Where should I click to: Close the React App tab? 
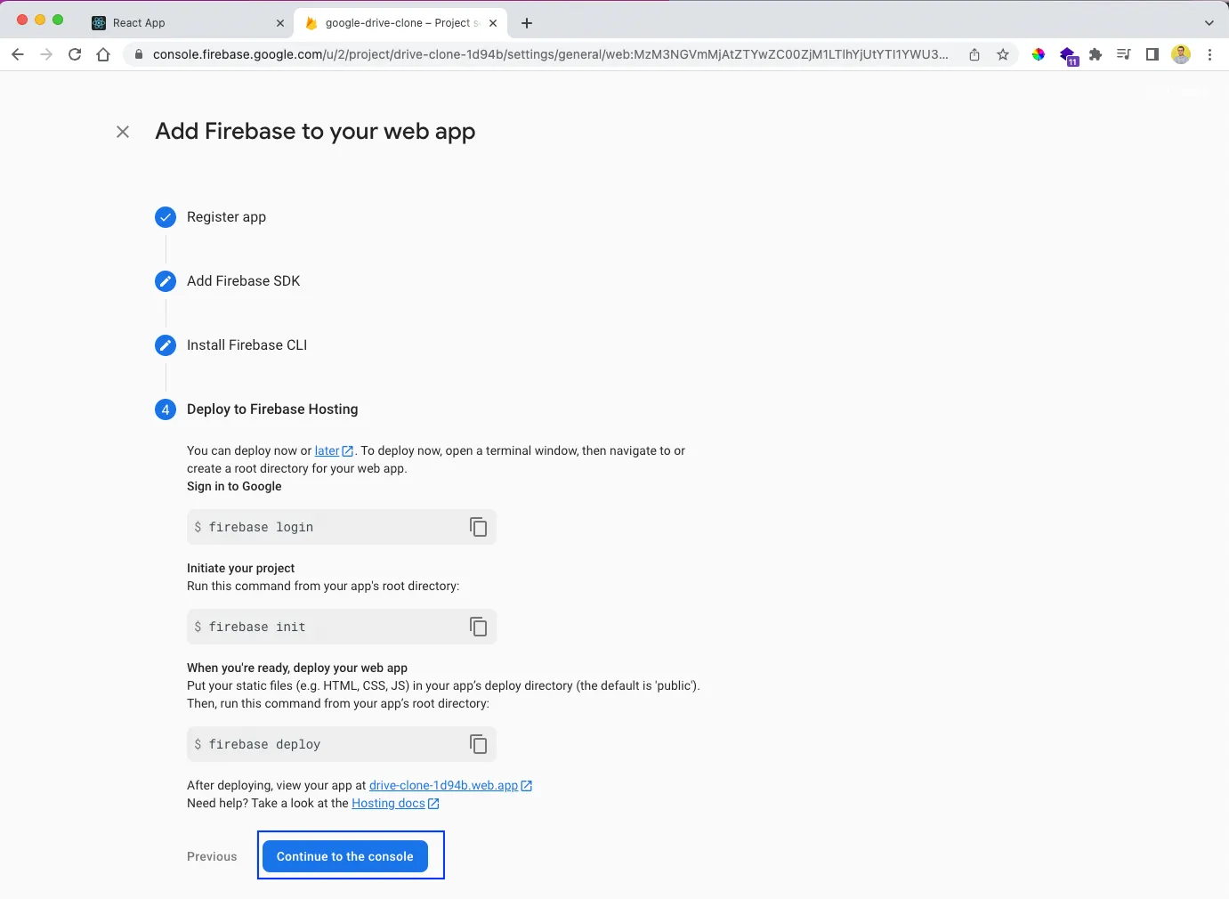[280, 23]
